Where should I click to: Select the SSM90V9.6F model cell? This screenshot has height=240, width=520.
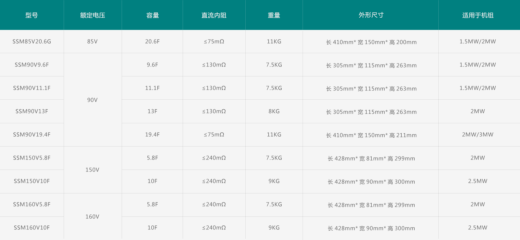pyautogui.click(x=32, y=65)
